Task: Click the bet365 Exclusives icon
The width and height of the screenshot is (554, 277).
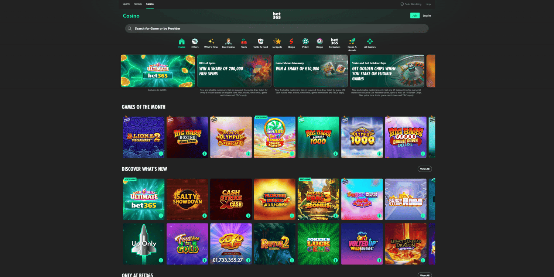Action: point(334,42)
